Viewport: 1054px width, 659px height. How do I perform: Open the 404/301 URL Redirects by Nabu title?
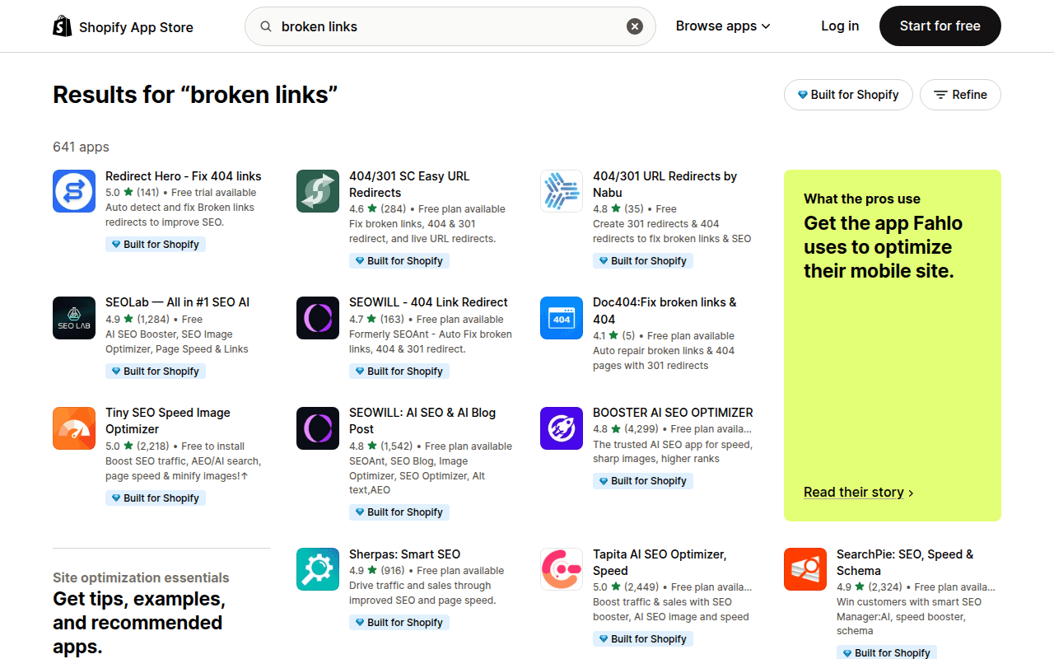665,185
